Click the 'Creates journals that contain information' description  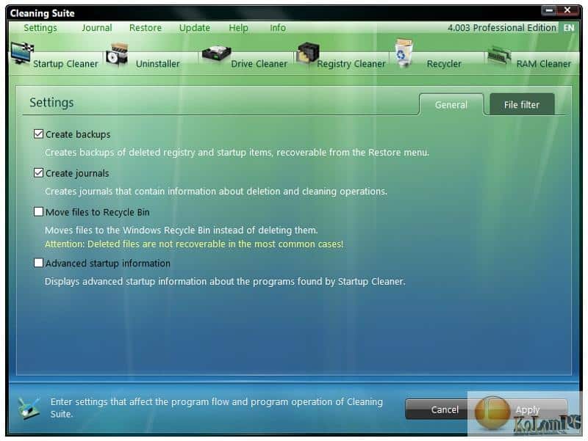pyautogui.click(x=216, y=192)
